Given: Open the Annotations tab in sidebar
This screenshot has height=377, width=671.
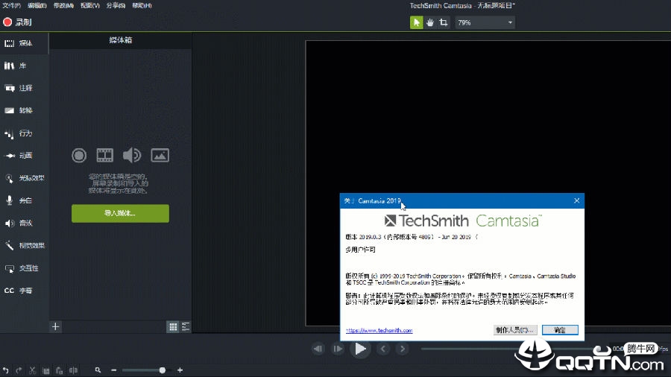Looking at the screenshot, I should pos(25,88).
